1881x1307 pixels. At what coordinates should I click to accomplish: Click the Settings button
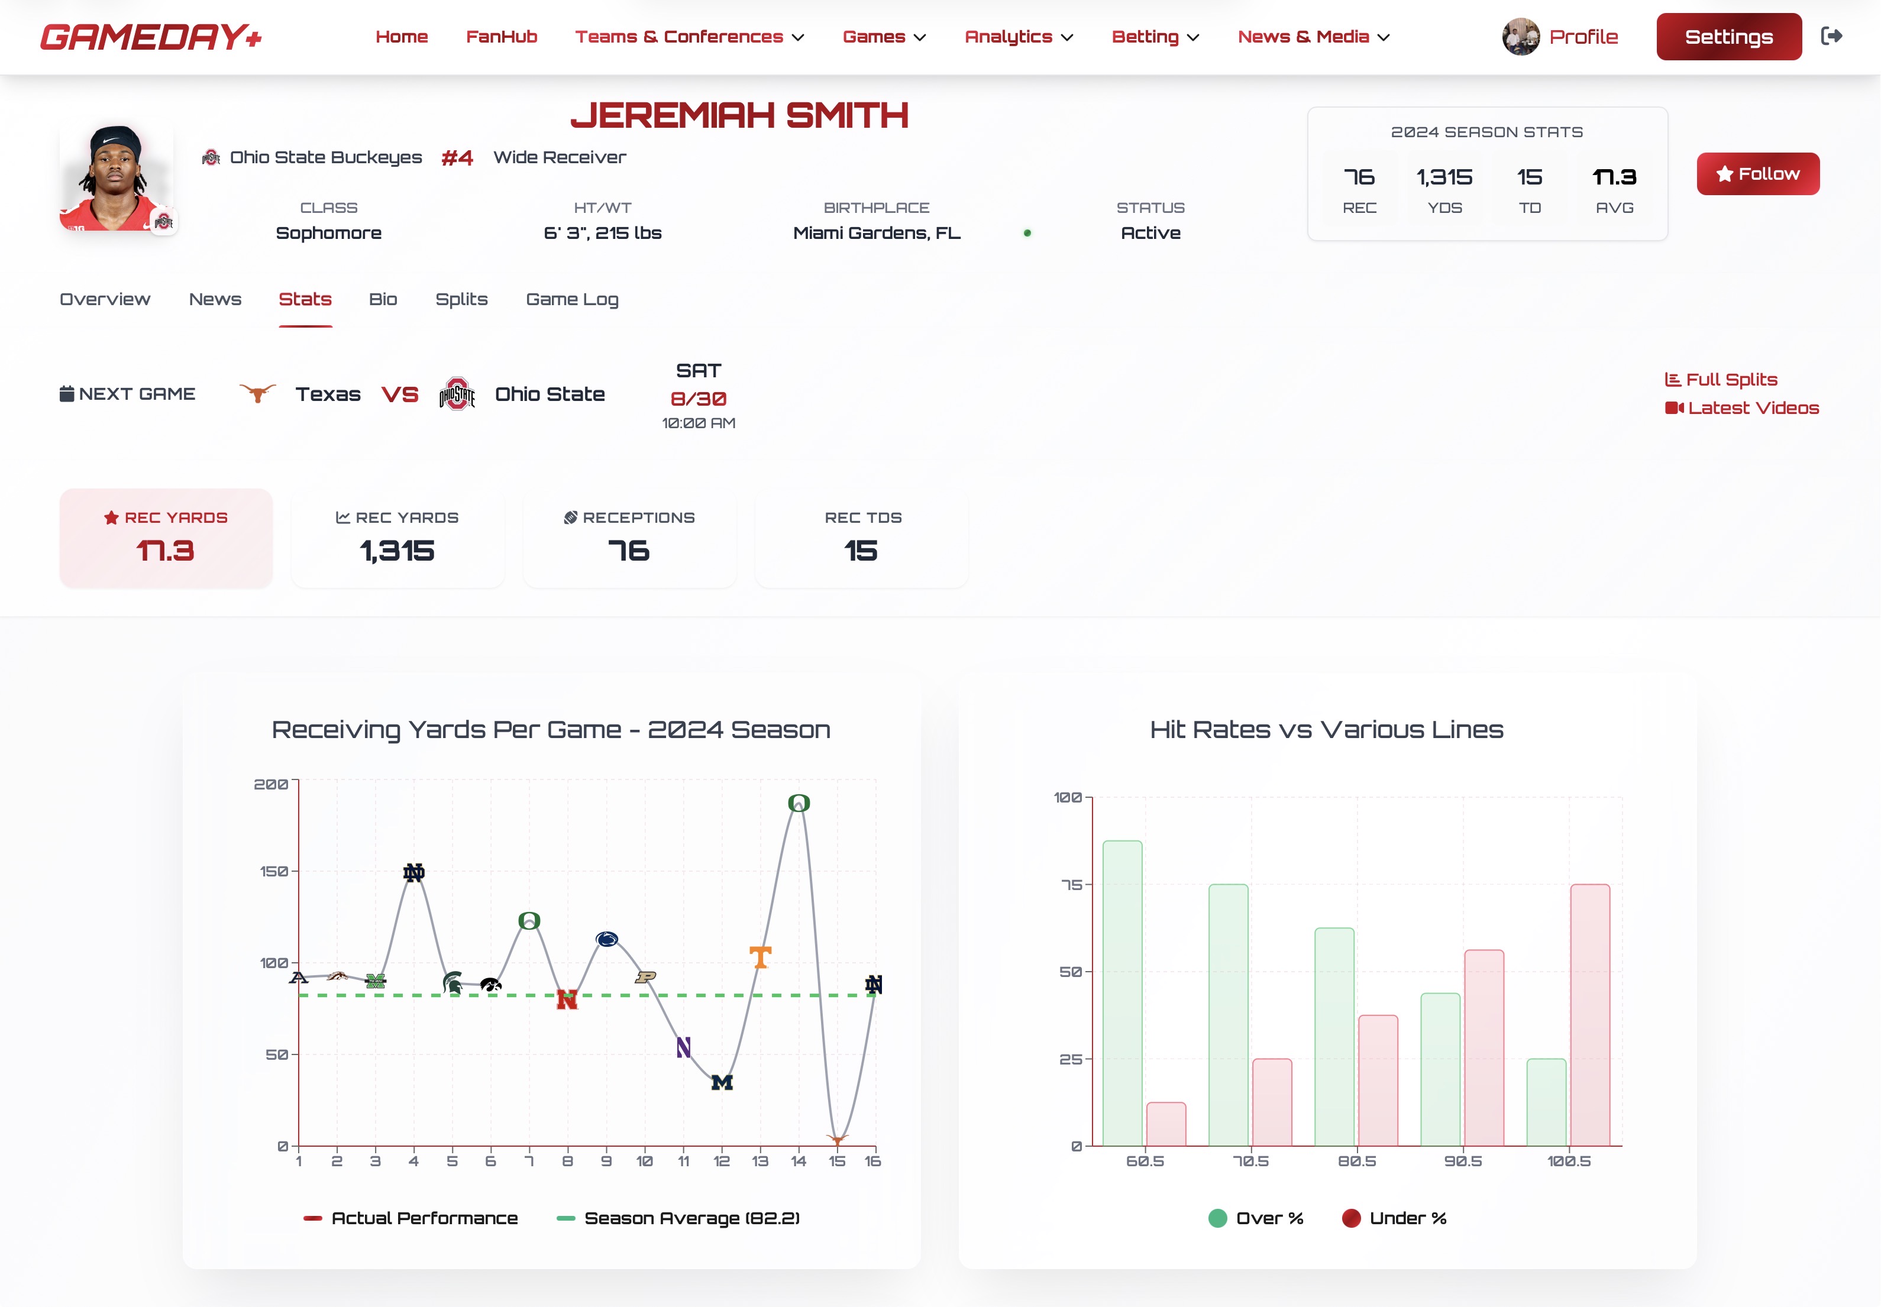pos(1728,37)
